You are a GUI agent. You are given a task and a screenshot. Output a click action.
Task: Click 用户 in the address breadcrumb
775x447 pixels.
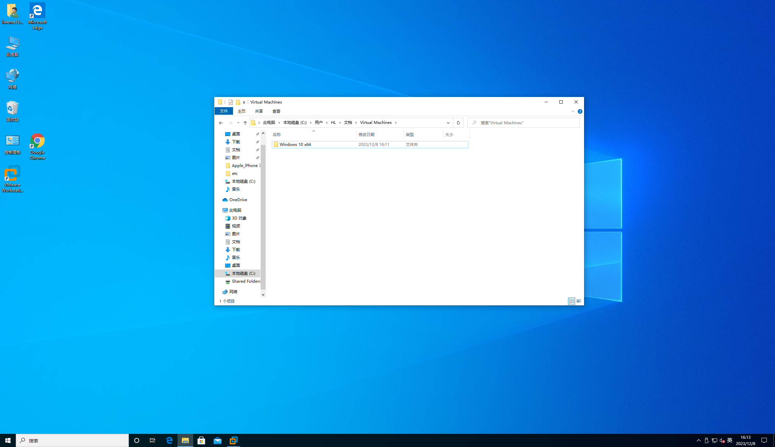click(318, 123)
